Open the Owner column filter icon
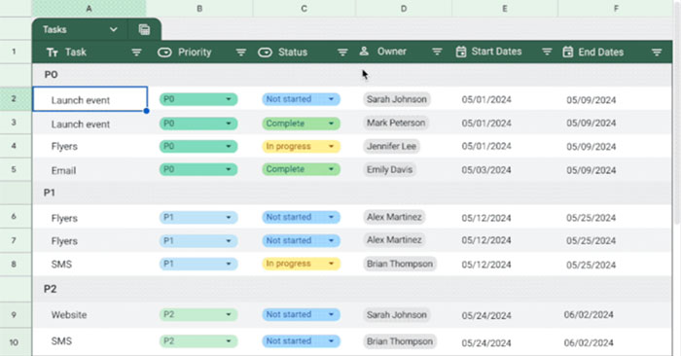The width and height of the screenshot is (681, 356). point(437,52)
